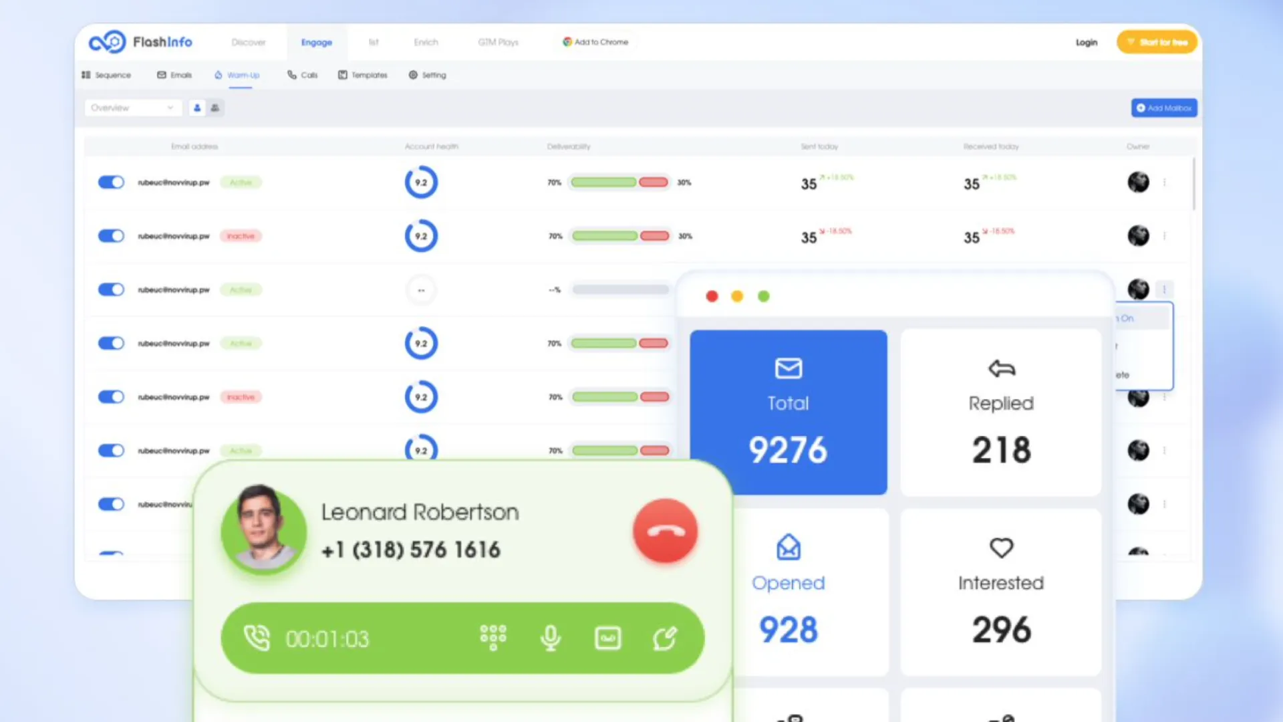Open the dial keypad in call bar
Viewport: 1283px width, 722px height.
(x=493, y=638)
